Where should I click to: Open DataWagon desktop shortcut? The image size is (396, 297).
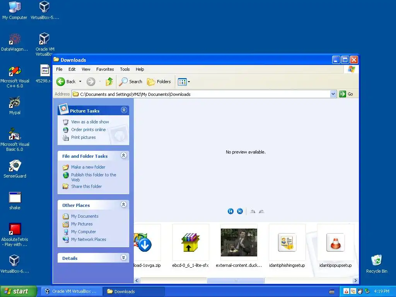pos(15,42)
